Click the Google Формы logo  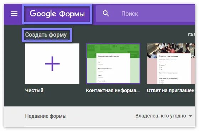[x=57, y=14]
